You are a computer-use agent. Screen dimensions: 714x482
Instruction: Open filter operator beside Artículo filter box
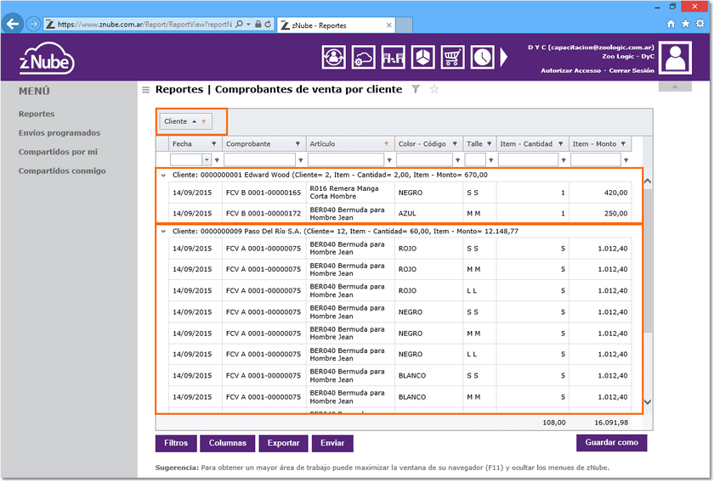pyautogui.click(x=389, y=160)
